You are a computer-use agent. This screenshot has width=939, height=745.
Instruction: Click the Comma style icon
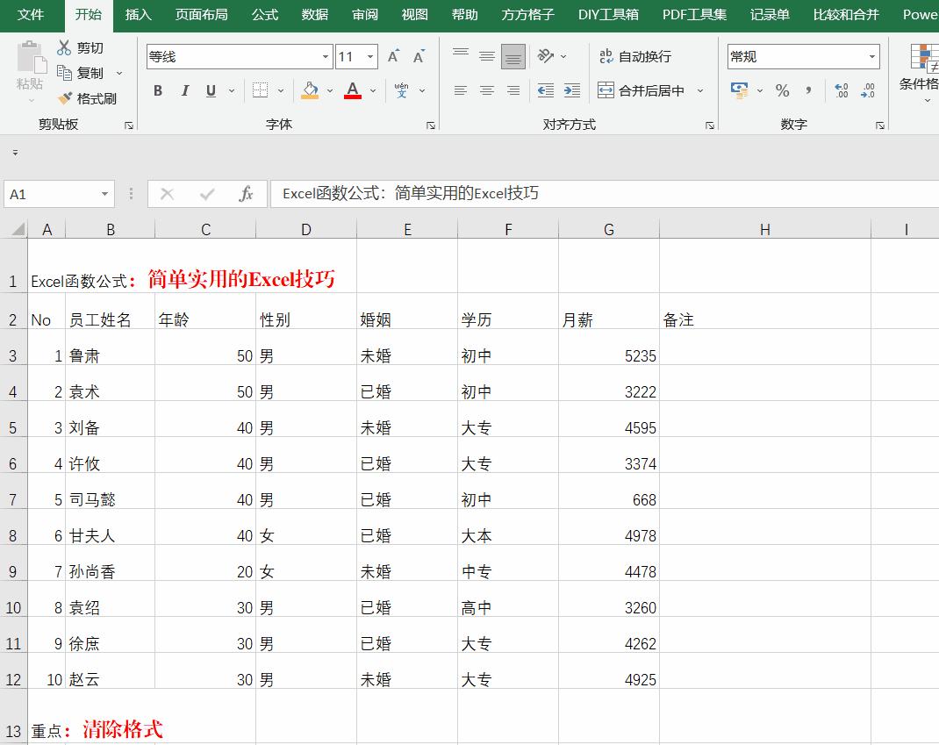(807, 90)
